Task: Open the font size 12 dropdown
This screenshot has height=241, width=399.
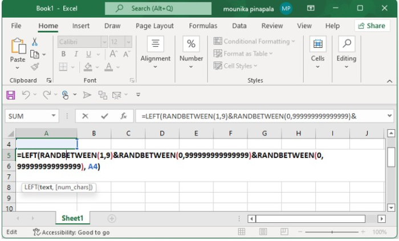Action: (128, 42)
